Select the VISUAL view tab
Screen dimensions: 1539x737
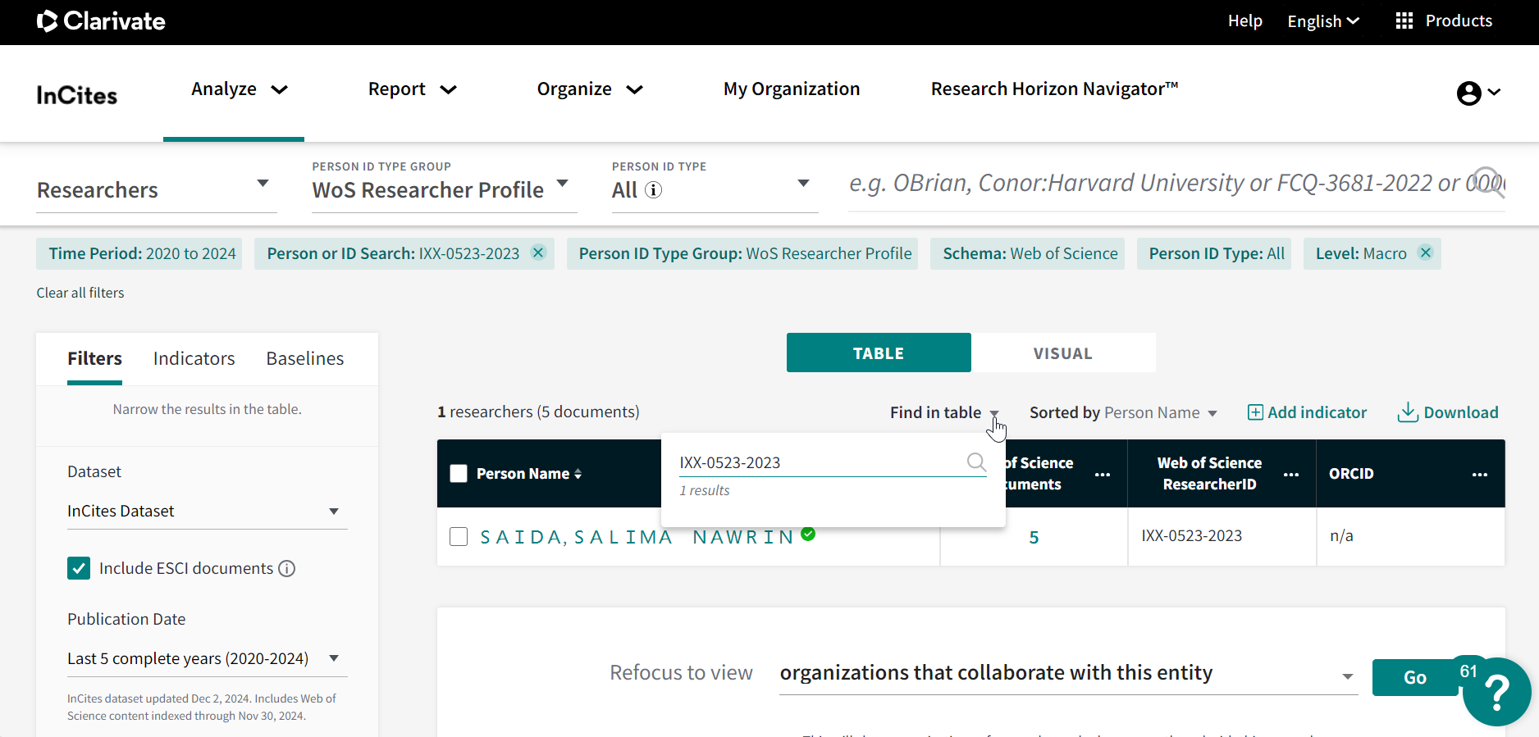tap(1063, 353)
